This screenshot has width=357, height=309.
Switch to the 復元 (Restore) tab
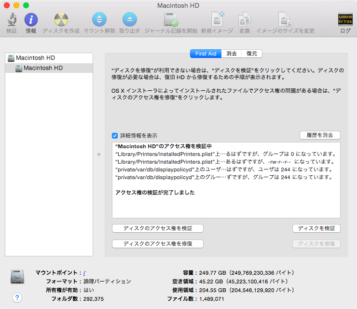click(252, 54)
